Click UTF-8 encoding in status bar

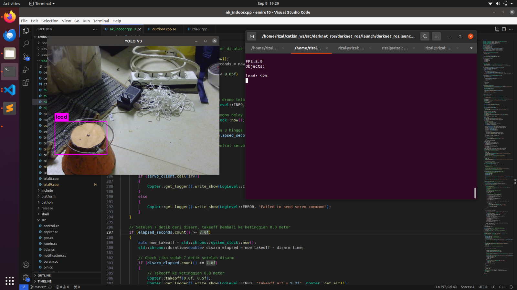pos(483,287)
